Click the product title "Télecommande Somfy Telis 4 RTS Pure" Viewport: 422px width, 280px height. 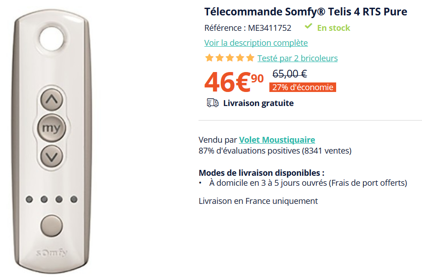(x=305, y=12)
